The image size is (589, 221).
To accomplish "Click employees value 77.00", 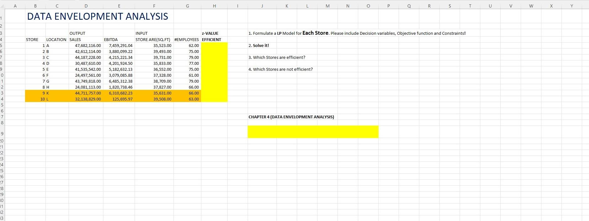I will coord(194,63).
